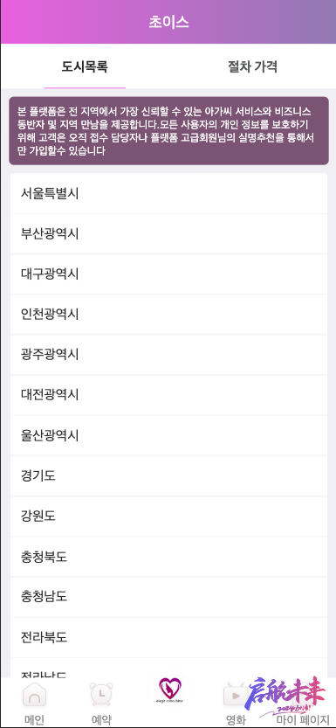Pick 충청북도 from the region list
336x728 pixels.
[x=168, y=557]
